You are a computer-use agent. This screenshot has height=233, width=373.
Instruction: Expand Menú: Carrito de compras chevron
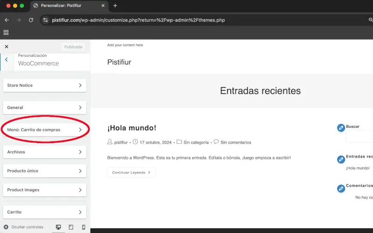pyautogui.click(x=80, y=130)
